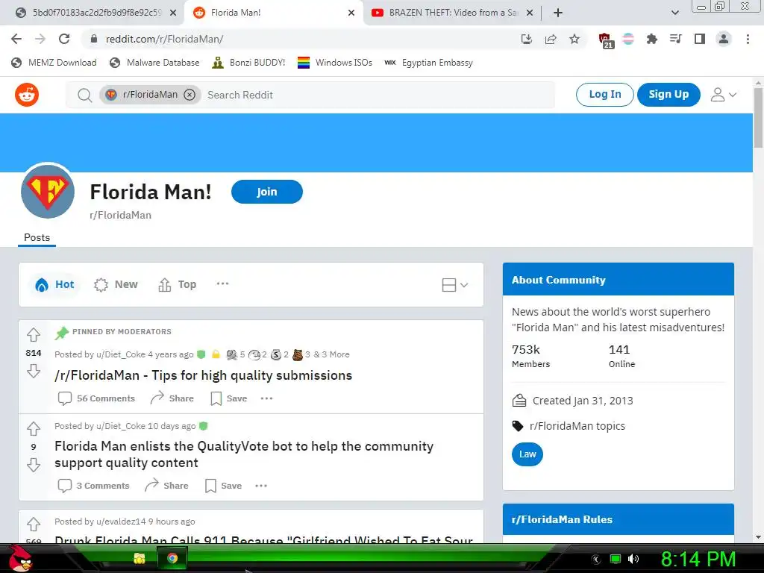The width and height of the screenshot is (764, 573).
Task: Open the 56 Comments link
Action: click(x=96, y=398)
